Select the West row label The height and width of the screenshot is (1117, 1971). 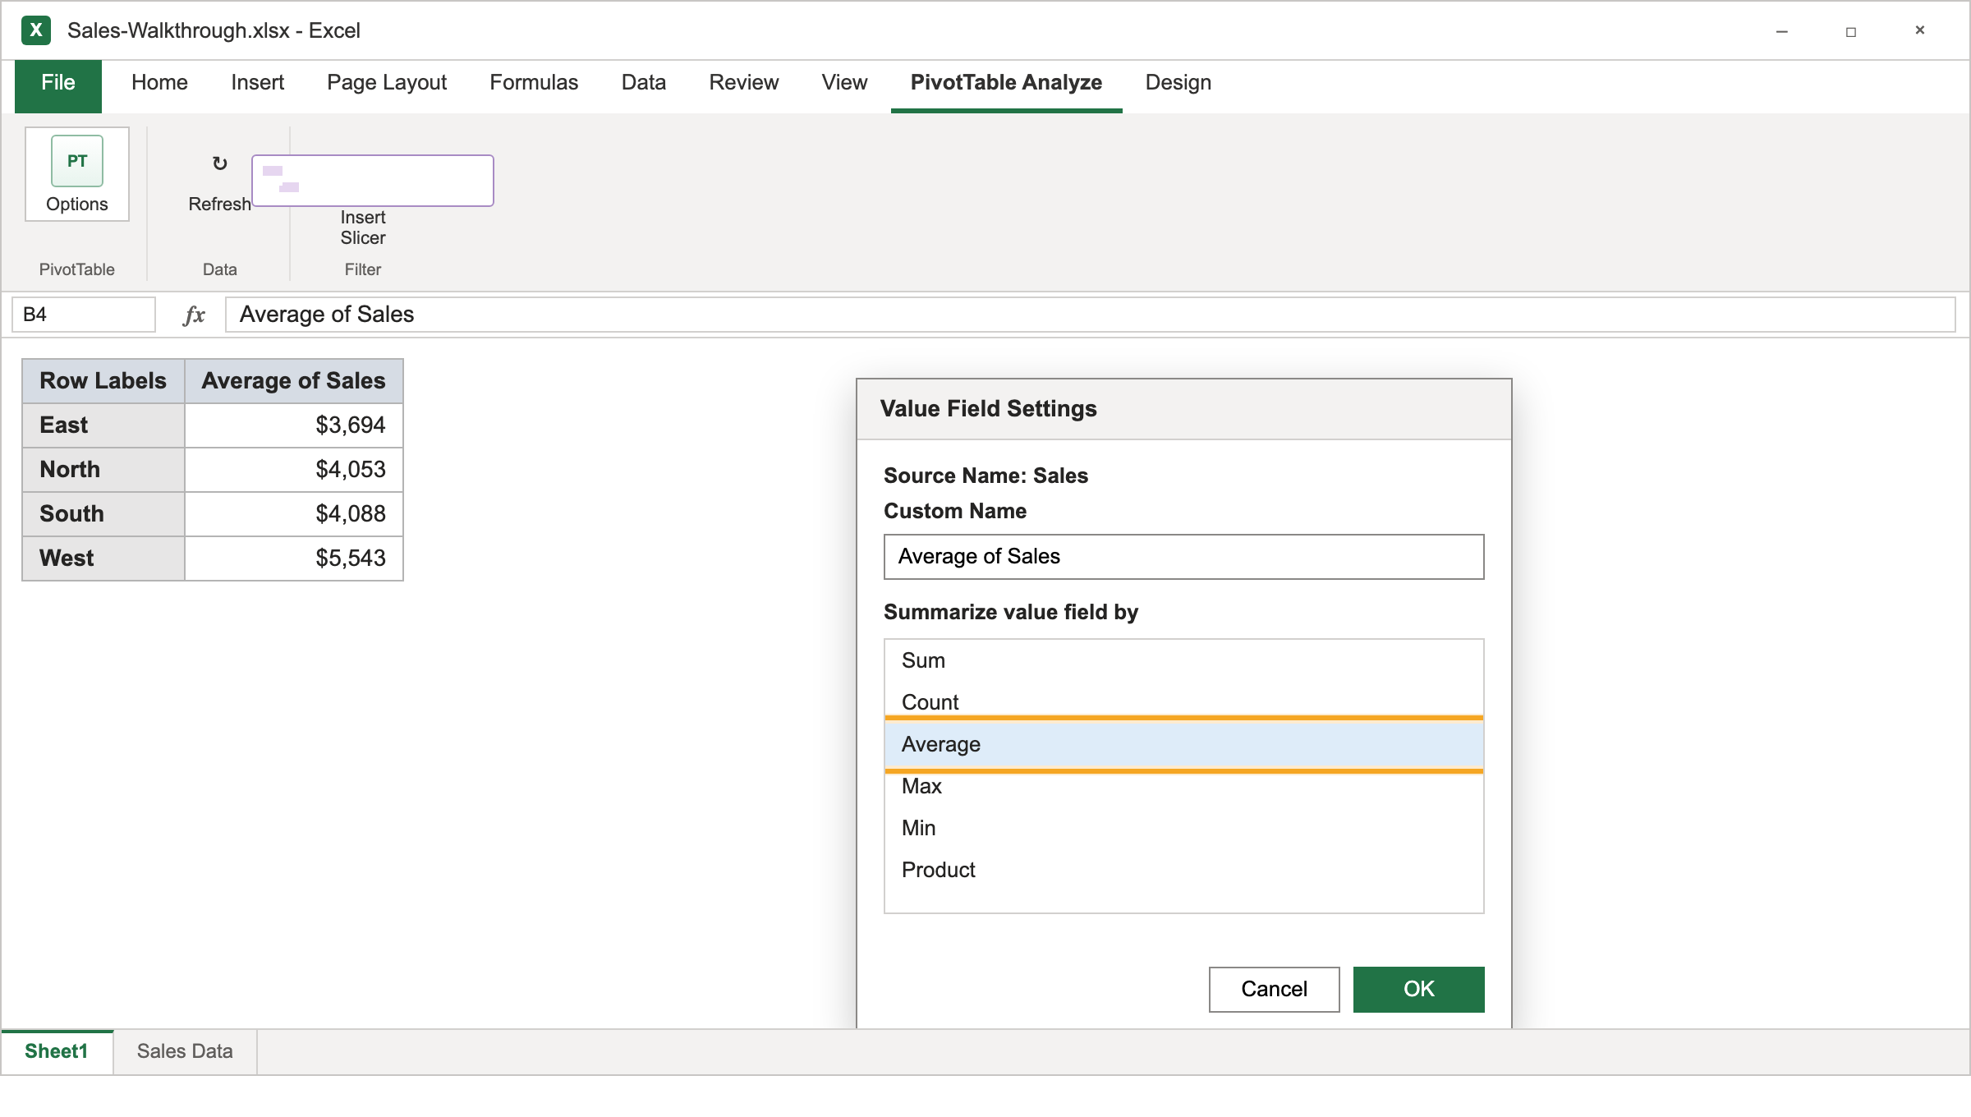(x=103, y=558)
